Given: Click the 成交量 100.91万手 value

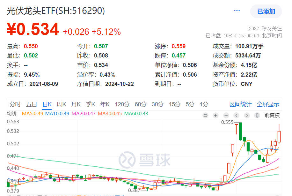Looking at the screenshot, I should tap(249, 46).
